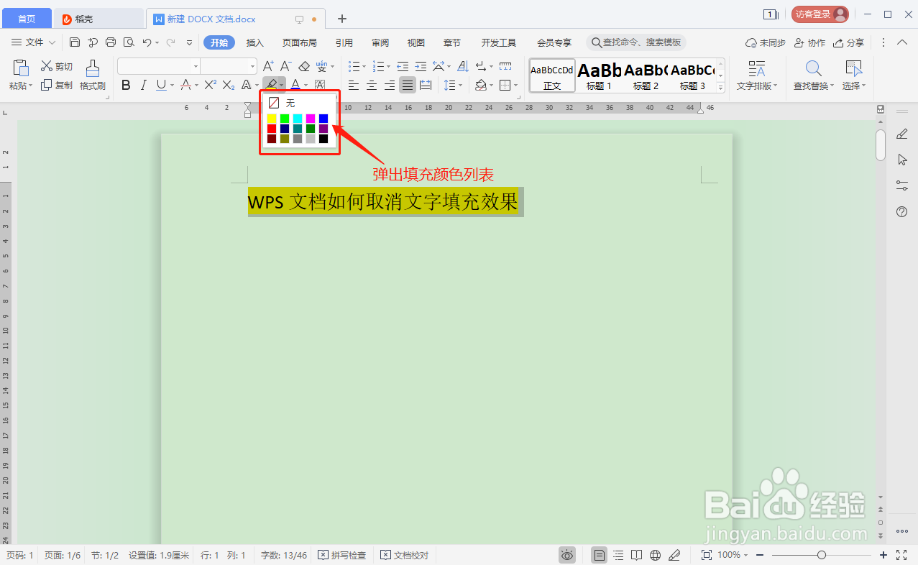Viewport: 918px width, 565px height.
Task: Click the Cut (剪切) scissors button
Action: tap(57, 66)
